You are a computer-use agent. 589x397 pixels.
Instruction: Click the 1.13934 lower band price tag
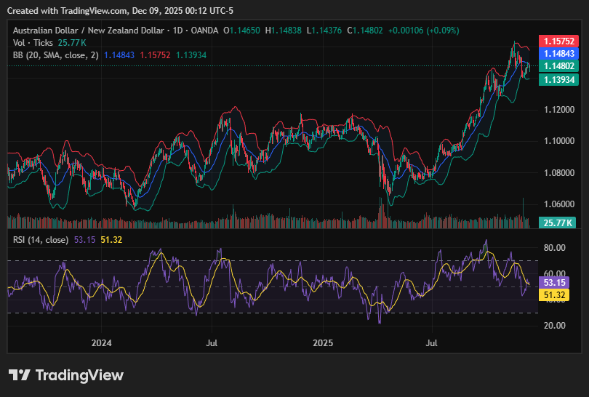(x=556, y=79)
